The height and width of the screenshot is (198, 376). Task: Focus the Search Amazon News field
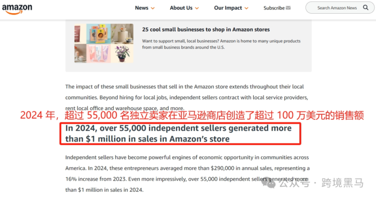(x=336, y=8)
